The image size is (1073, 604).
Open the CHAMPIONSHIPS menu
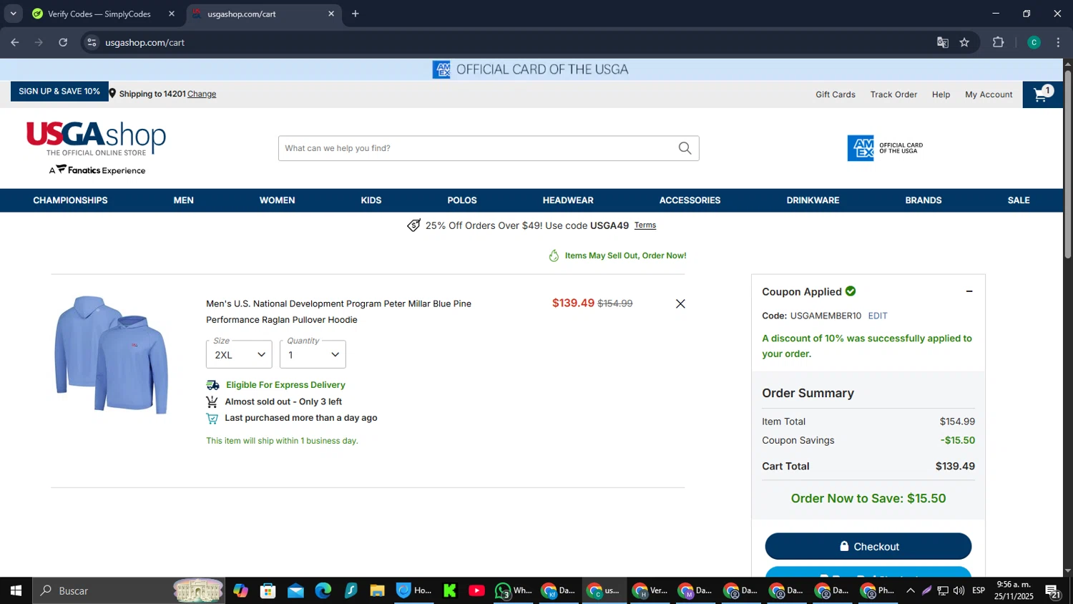point(70,200)
